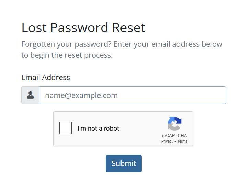241x175 pixels.
Task: Open the reCAPTCHA Terms link
Action: 182,141
